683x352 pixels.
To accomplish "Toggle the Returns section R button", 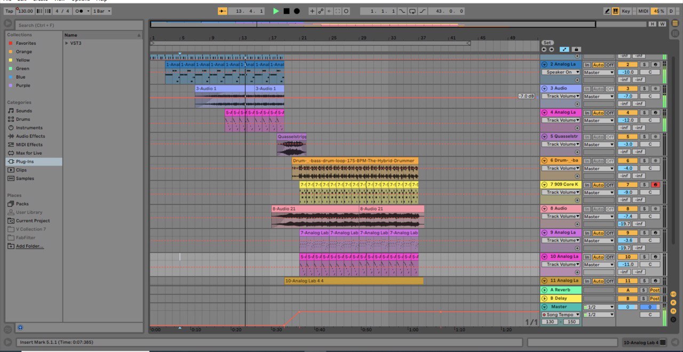I will click(x=673, y=302).
